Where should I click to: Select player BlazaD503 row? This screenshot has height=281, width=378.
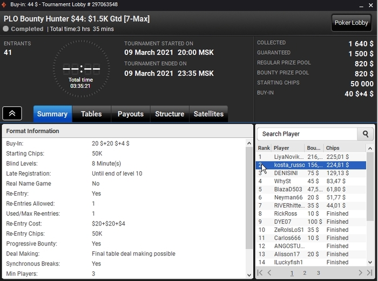(x=311, y=189)
